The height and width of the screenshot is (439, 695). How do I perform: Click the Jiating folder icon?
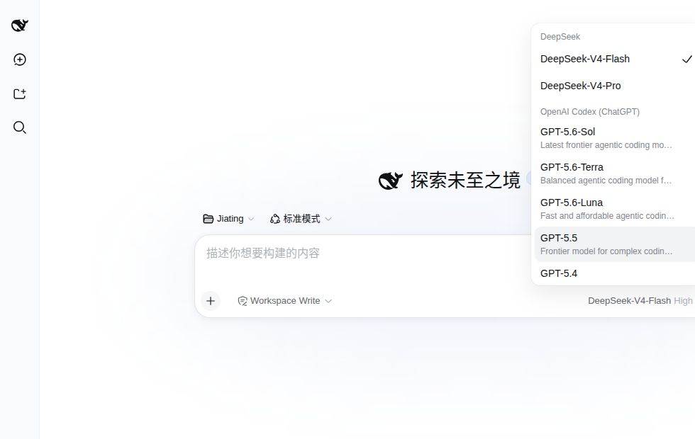point(208,219)
